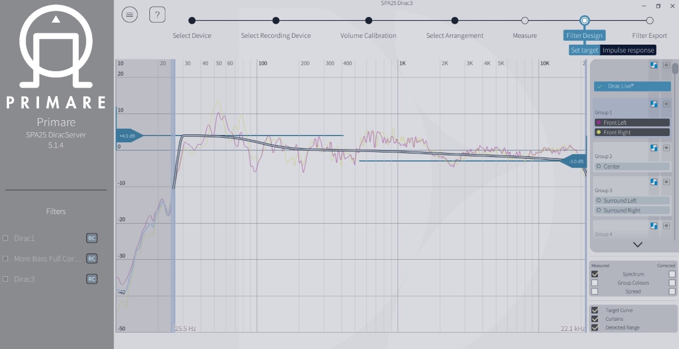The image size is (679, 349).
Task: Uncheck the Measured Spectrum checkbox
Action: [595, 274]
